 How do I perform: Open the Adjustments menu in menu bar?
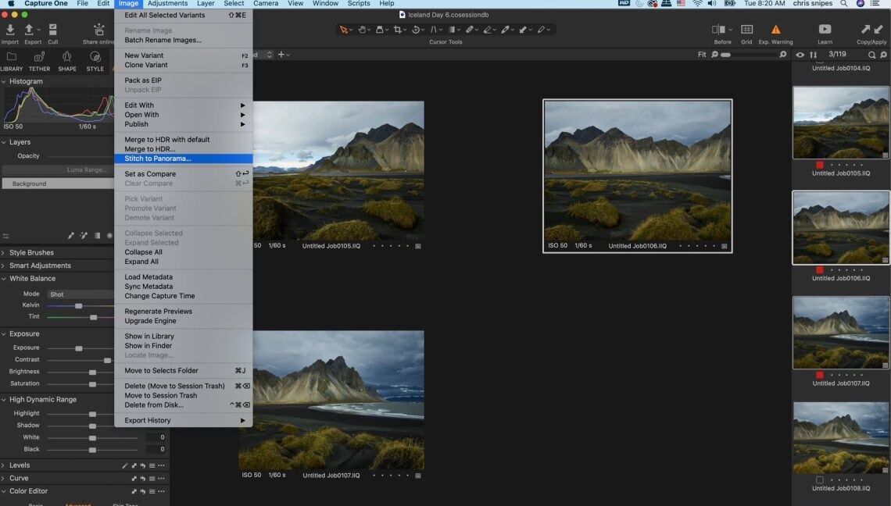pyautogui.click(x=167, y=4)
